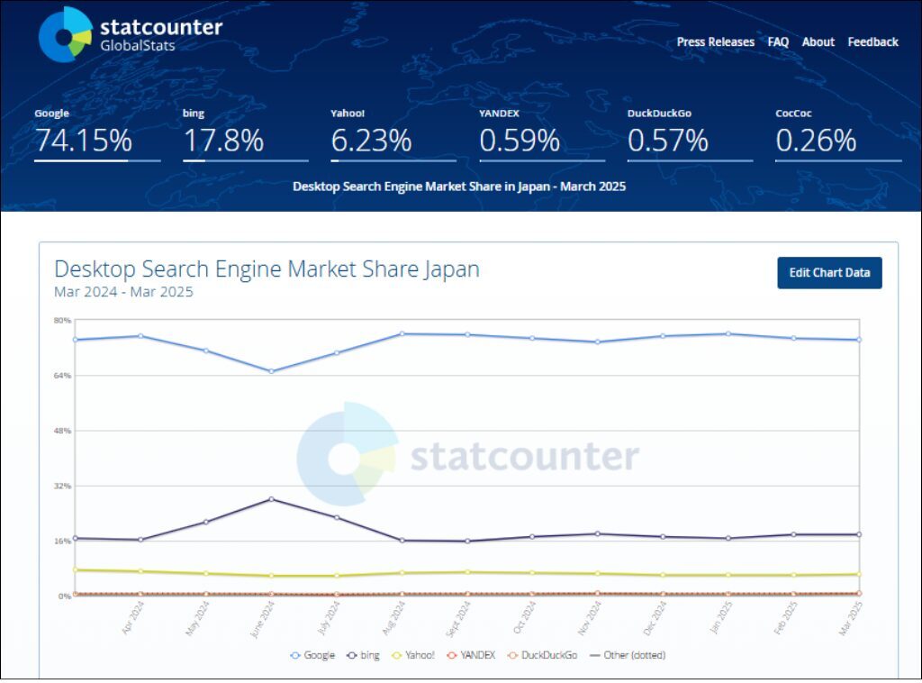Click the Oct 2024 axis label
The image size is (922, 683).
(x=524, y=617)
